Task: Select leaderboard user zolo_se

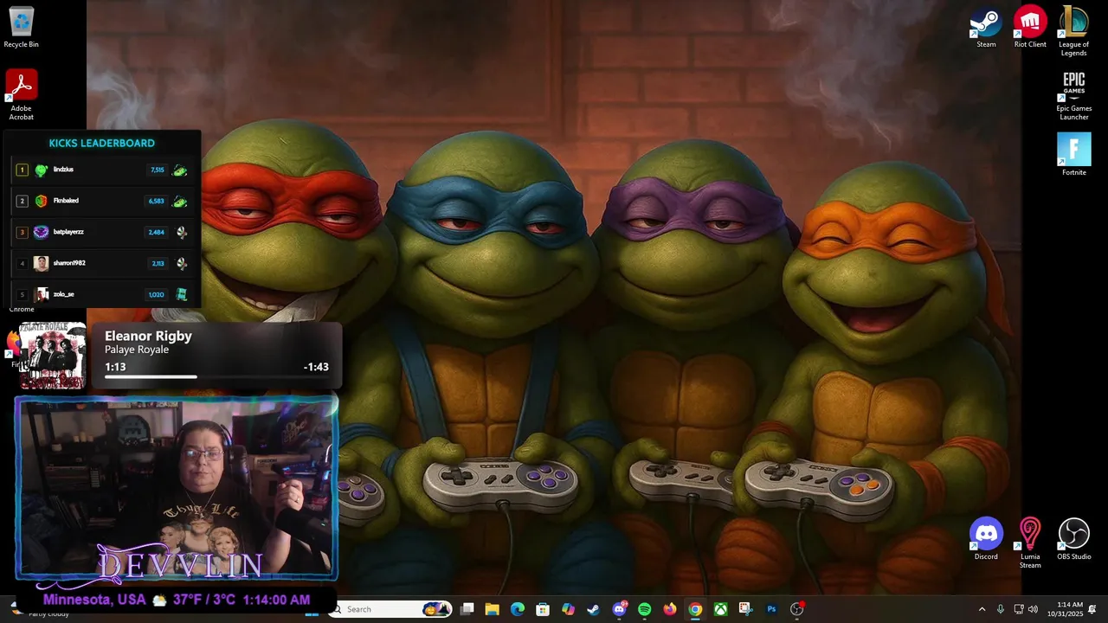Action: pos(63,294)
